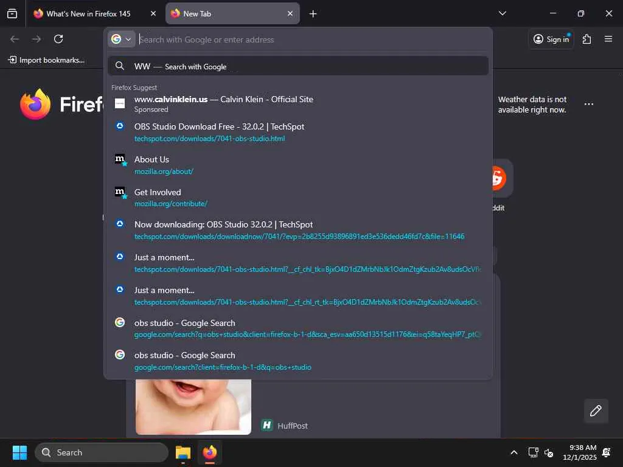
Task: Click the techspot.com/downloads/7041-obs-studio.html URL text
Action: [x=209, y=139]
